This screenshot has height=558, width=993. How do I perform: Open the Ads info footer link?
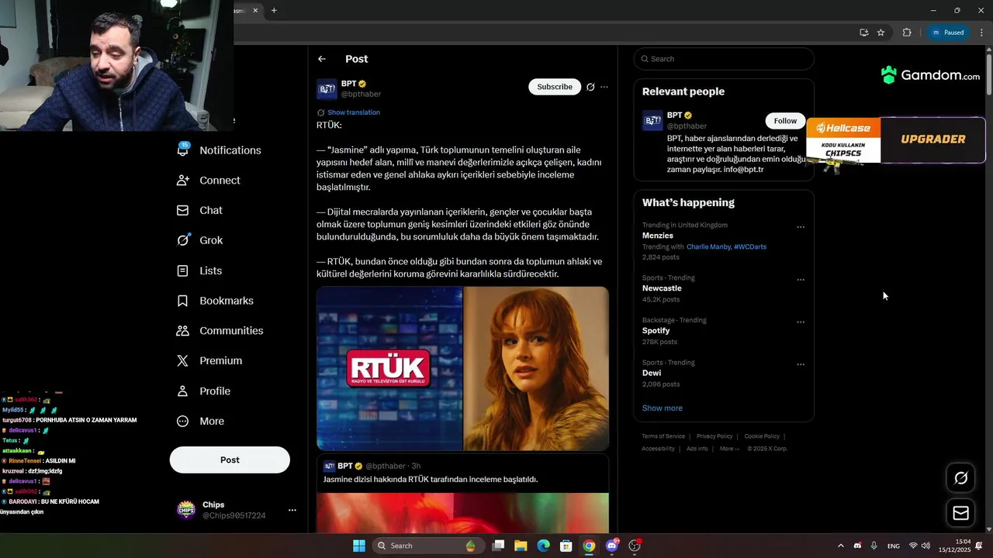697,449
